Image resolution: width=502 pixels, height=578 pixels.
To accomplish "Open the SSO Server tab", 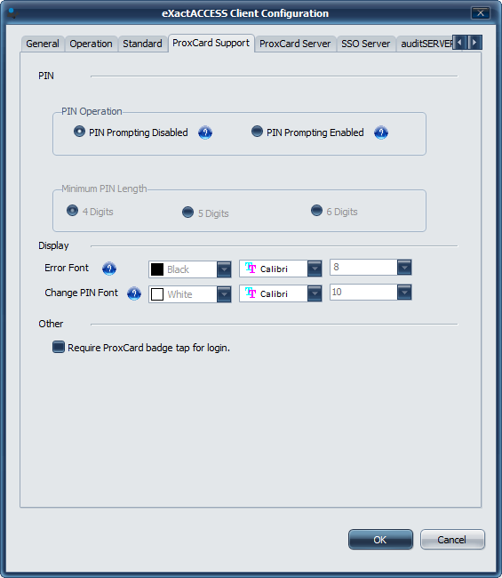I will point(366,44).
